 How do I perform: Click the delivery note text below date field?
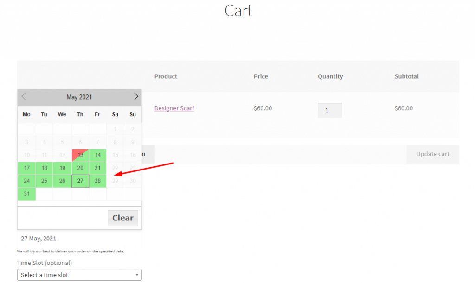pyautogui.click(x=71, y=251)
